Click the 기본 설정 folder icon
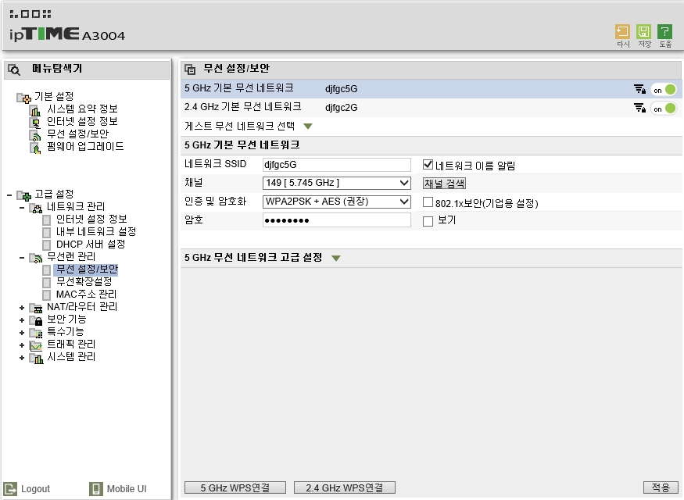The image size is (684, 500). pyautogui.click(x=23, y=98)
